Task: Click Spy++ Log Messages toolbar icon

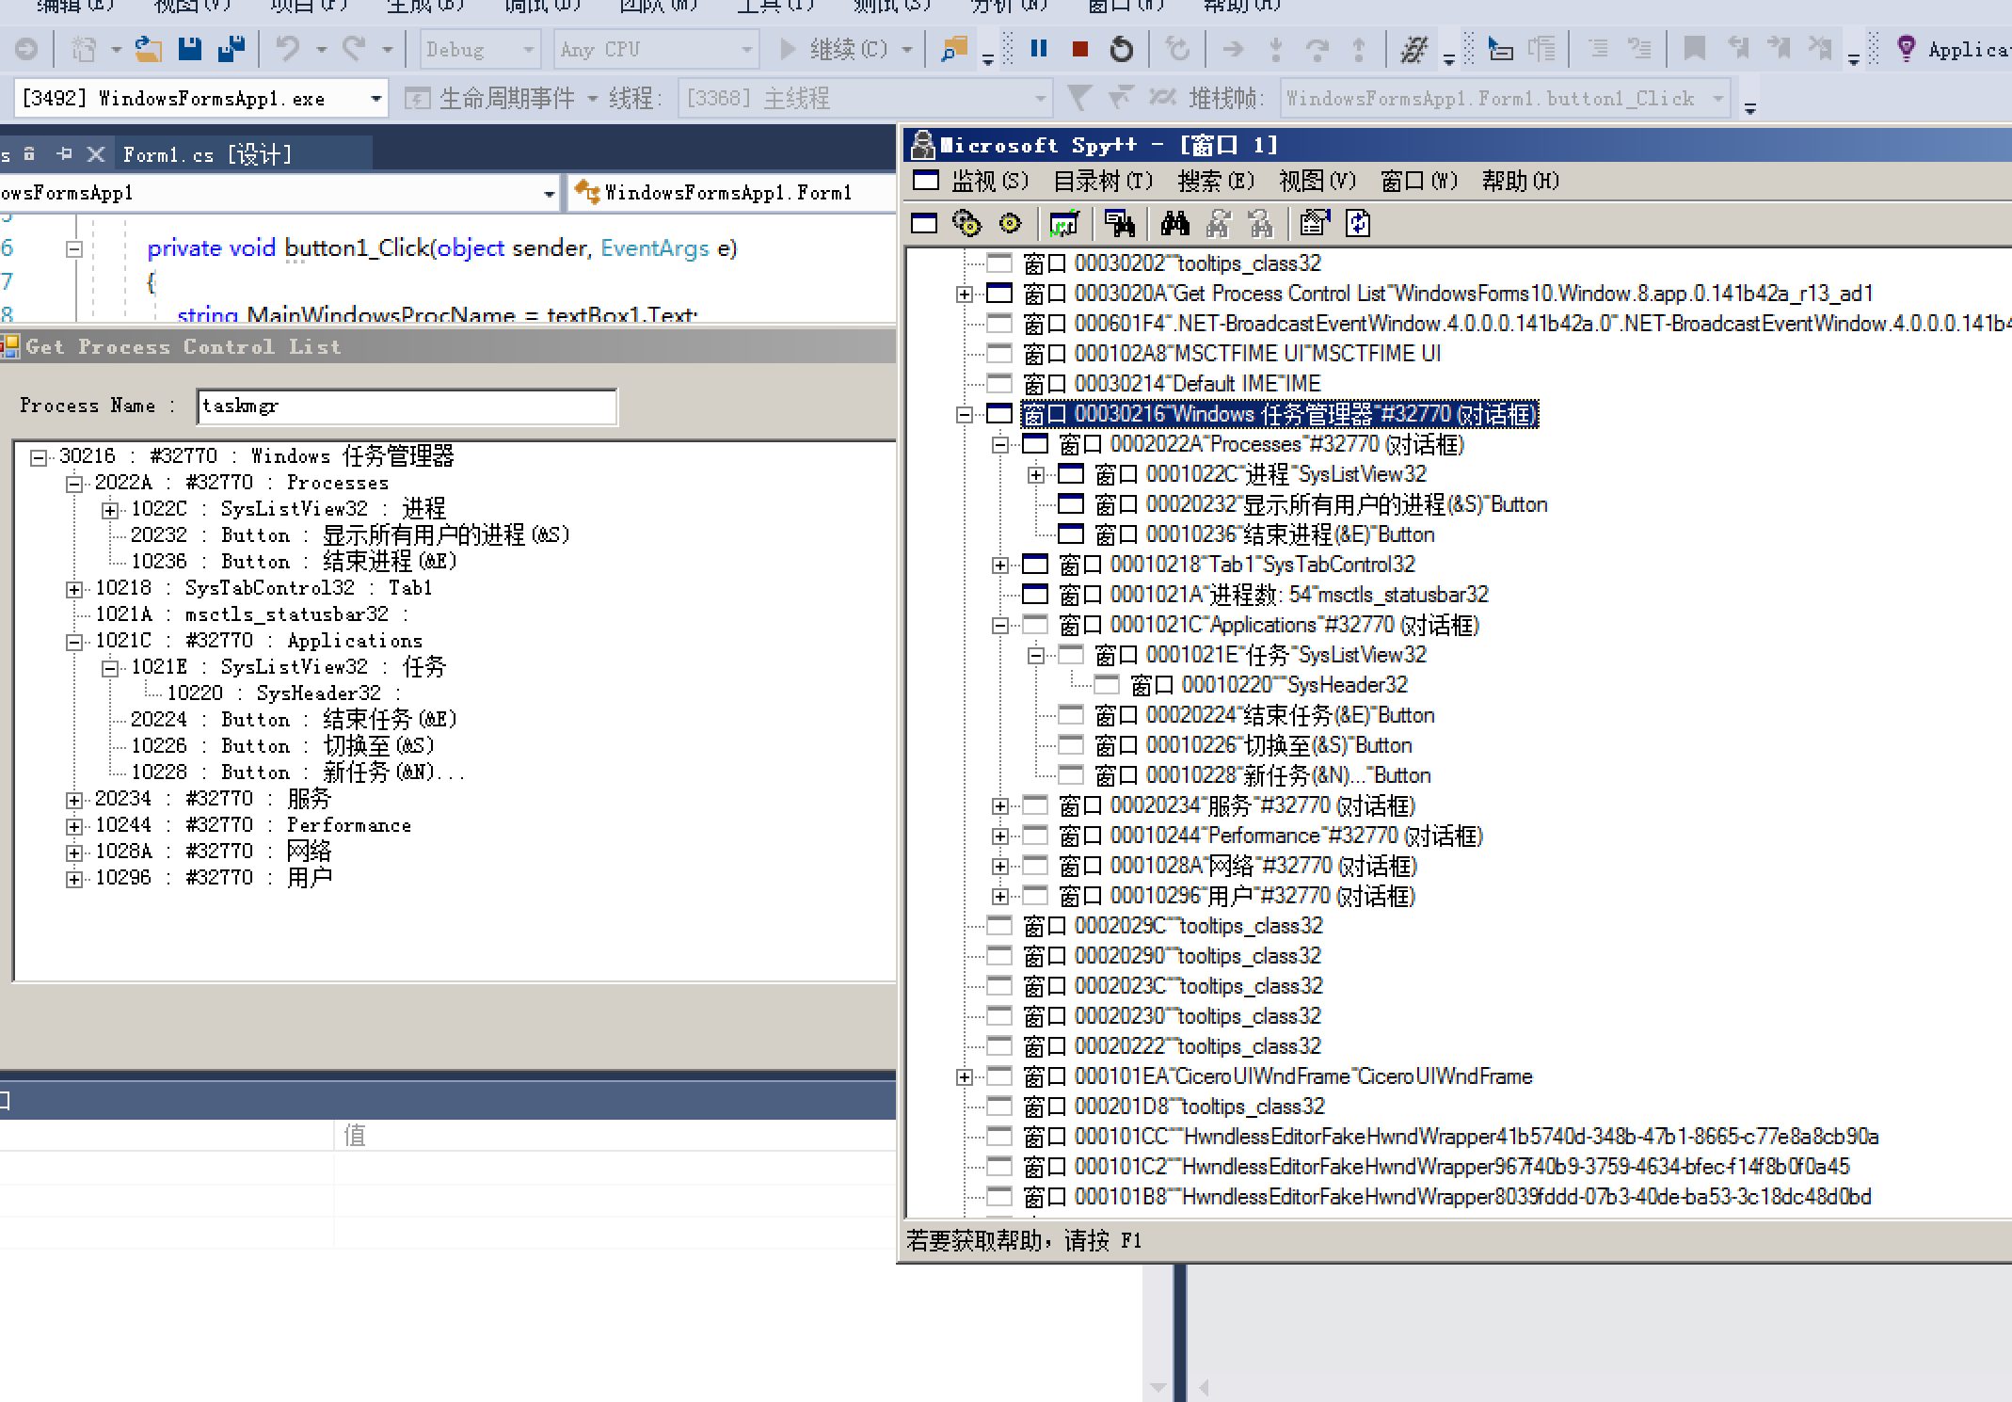Action: coord(1063,224)
